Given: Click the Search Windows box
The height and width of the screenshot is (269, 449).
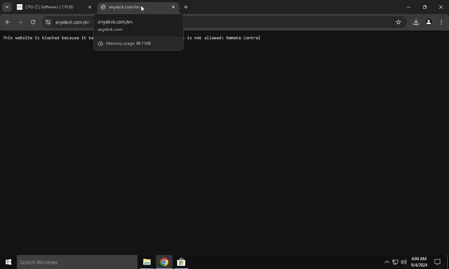Looking at the screenshot, I should click(77, 262).
